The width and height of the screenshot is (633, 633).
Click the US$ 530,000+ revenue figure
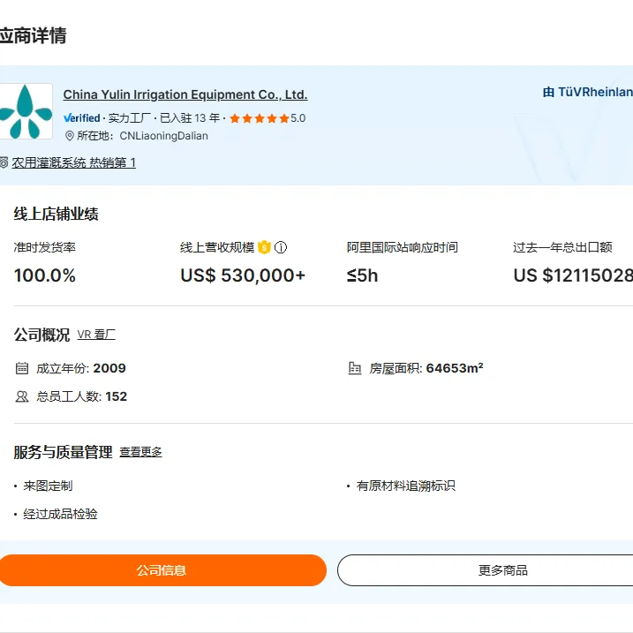pyautogui.click(x=243, y=275)
